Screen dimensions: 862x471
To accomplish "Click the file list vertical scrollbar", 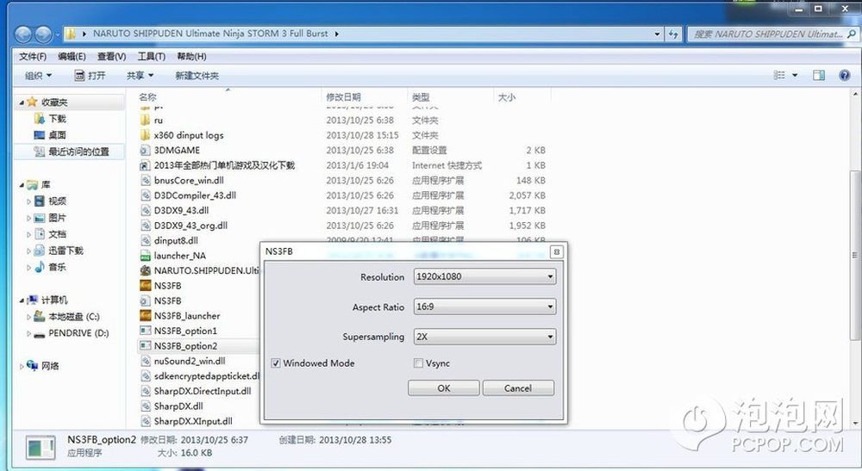I will [x=854, y=256].
